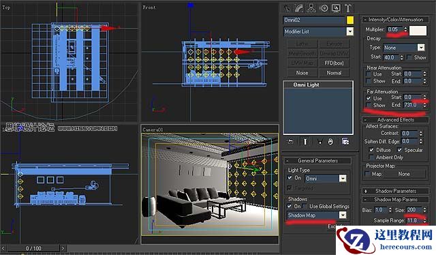Viewport: 436px width, 255px height.
Task: Click the Normal modifier button
Action: (334, 73)
